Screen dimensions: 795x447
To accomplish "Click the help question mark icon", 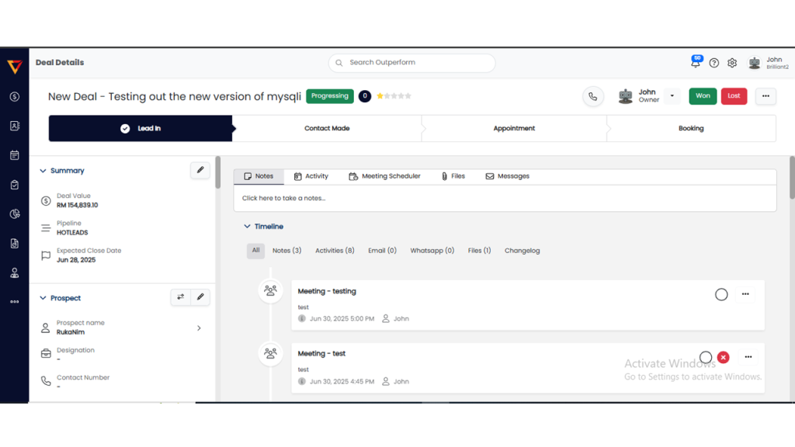I will pos(714,63).
